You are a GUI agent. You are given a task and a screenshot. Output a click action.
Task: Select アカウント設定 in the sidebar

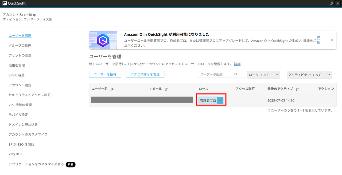[x=20, y=85]
